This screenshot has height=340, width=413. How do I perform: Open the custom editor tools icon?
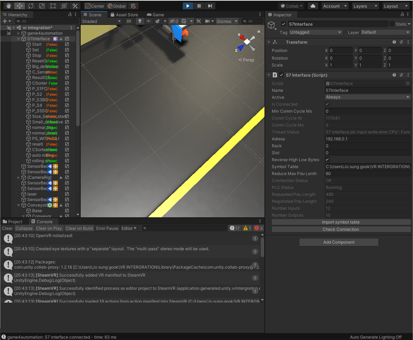(75, 6)
